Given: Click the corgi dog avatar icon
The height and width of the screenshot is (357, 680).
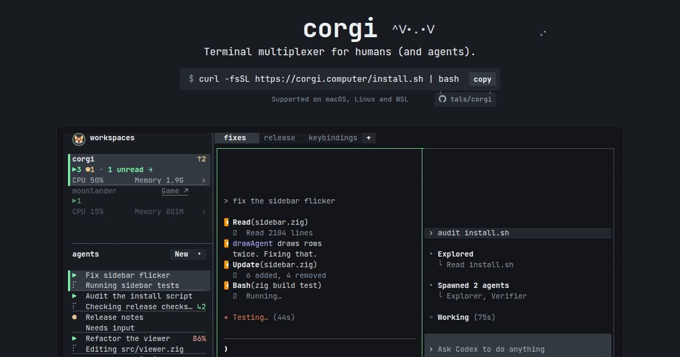Looking at the screenshot, I should [x=79, y=139].
